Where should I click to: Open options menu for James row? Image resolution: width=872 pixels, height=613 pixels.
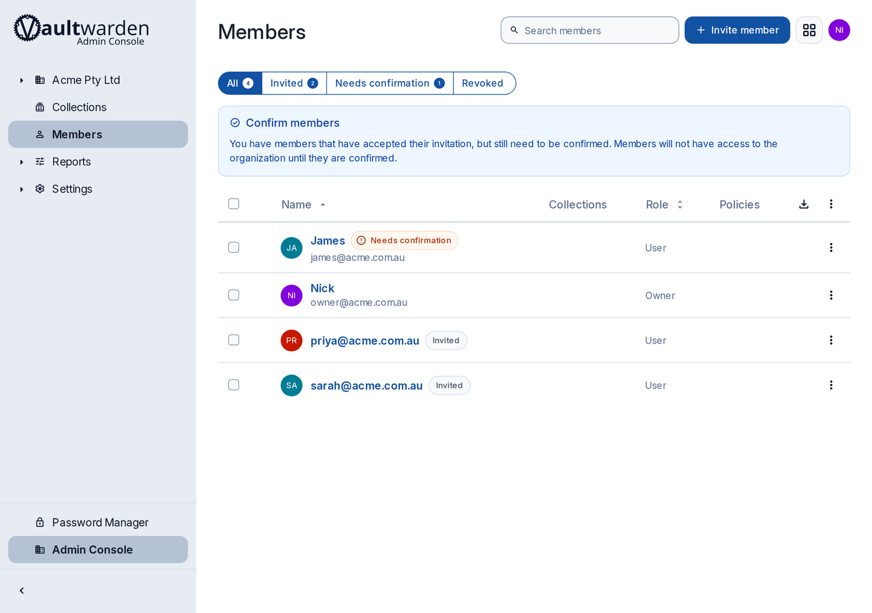pos(831,247)
